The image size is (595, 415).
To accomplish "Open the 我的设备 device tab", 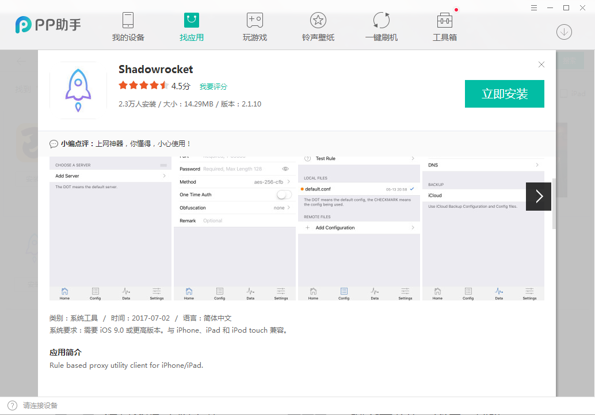I will pyautogui.click(x=128, y=26).
